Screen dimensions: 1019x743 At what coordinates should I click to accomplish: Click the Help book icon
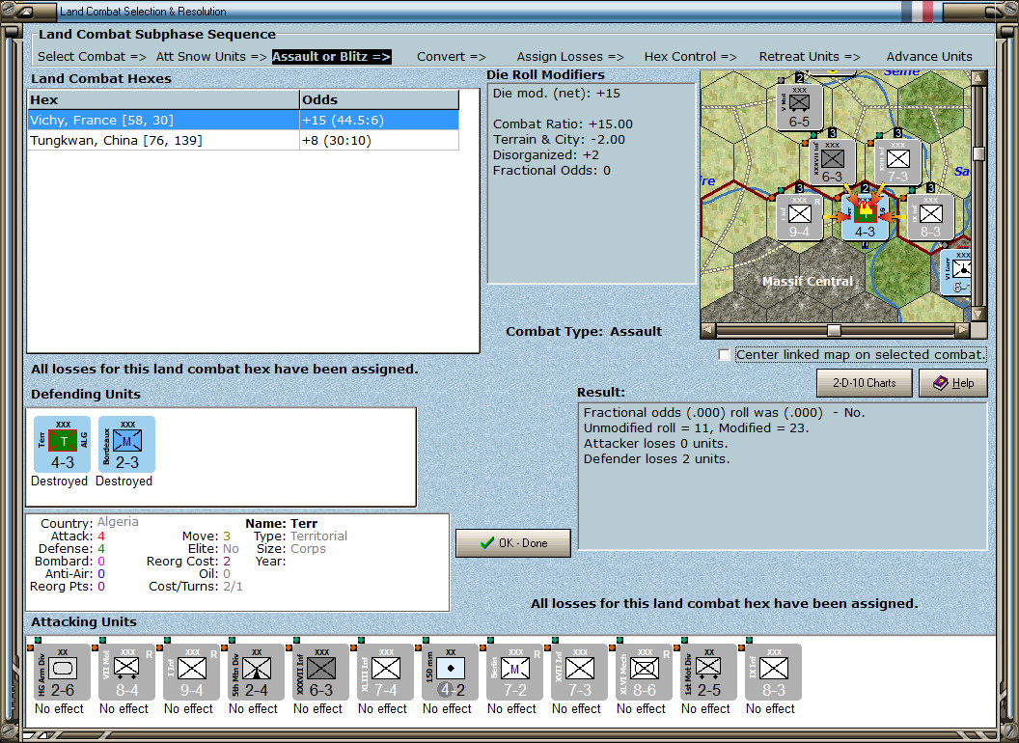pyautogui.click(x=941, y=383)
